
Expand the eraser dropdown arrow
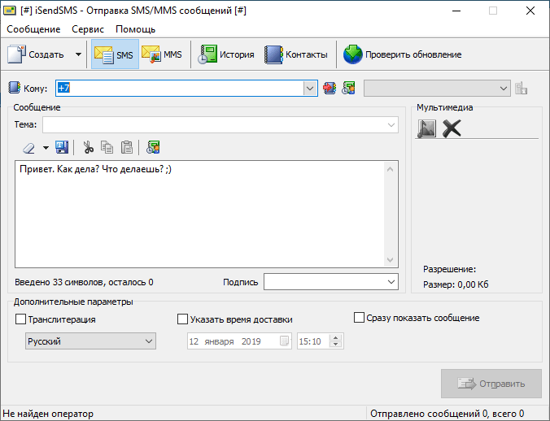point(46,148)
